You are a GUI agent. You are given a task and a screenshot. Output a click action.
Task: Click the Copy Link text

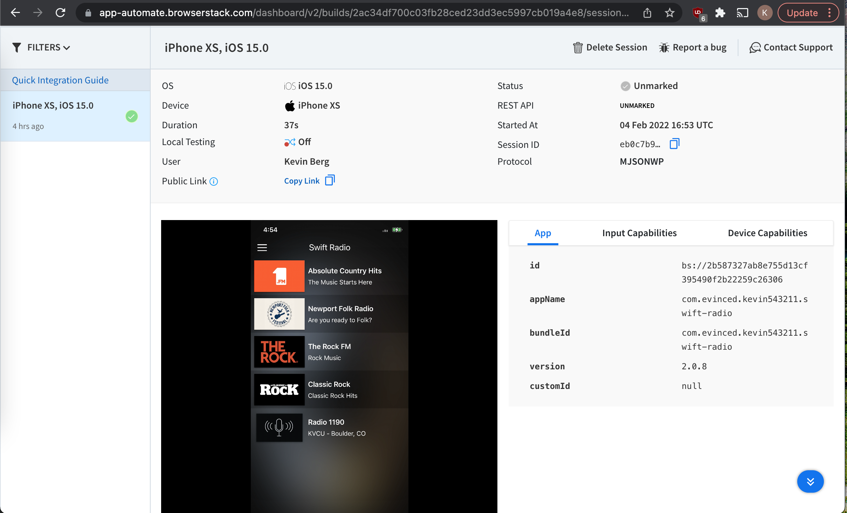pos(302,181)
